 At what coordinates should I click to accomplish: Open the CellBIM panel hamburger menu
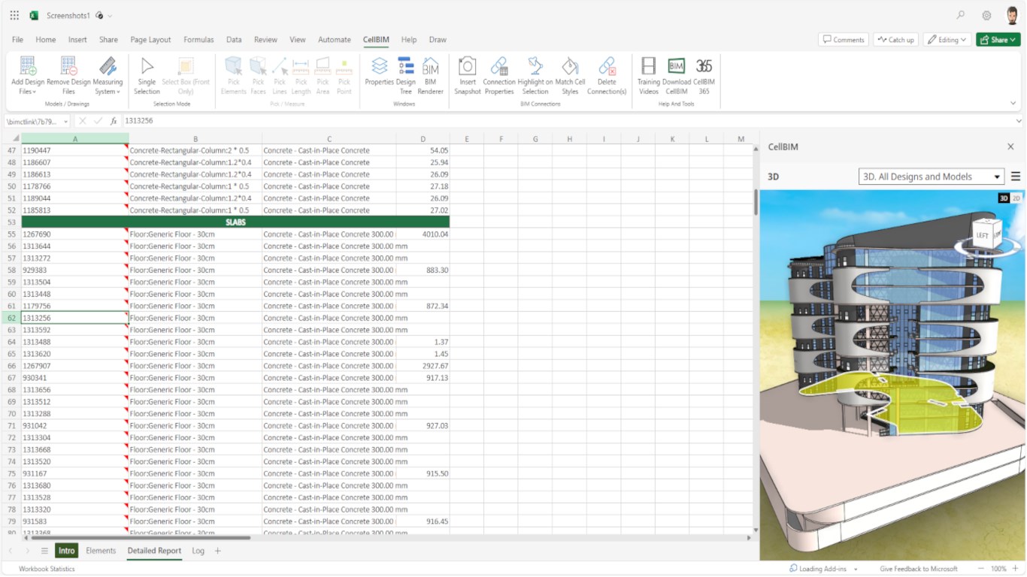click(x=1016, y=177)
